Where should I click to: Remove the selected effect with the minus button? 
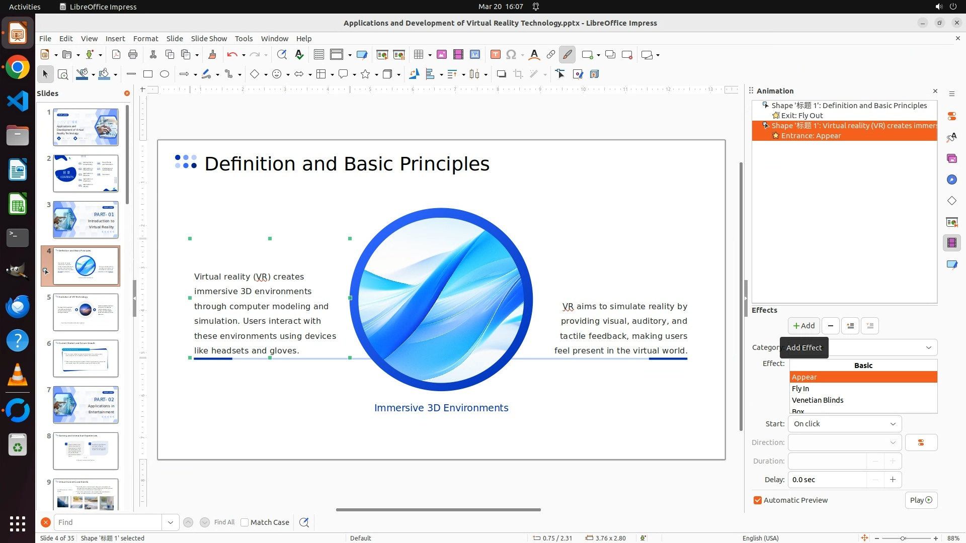pos(831,326)
